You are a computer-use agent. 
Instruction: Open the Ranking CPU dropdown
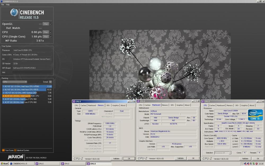(15, 82)
